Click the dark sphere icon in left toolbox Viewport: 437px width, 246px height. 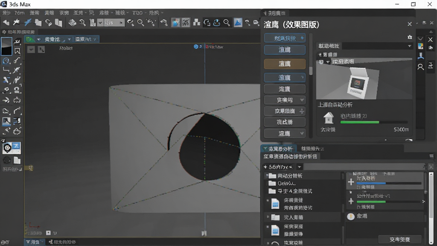coord(7,160)
